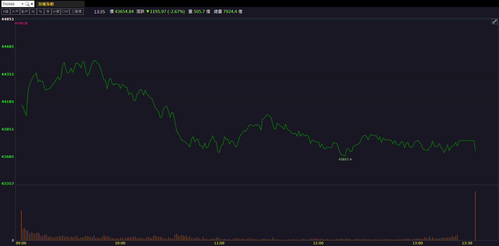Toggle the 均 average line button
The height and width of the screenshot is (246, 499).
tap(33, 12)
